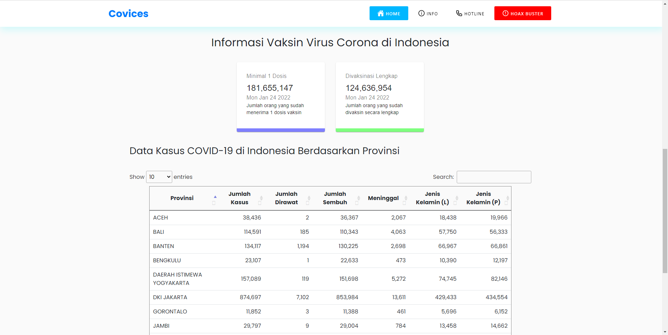The image size is (668, 335).
Task: Sort table by Jenis Kelamin (L) column
Action: click(x=435, y=198)
